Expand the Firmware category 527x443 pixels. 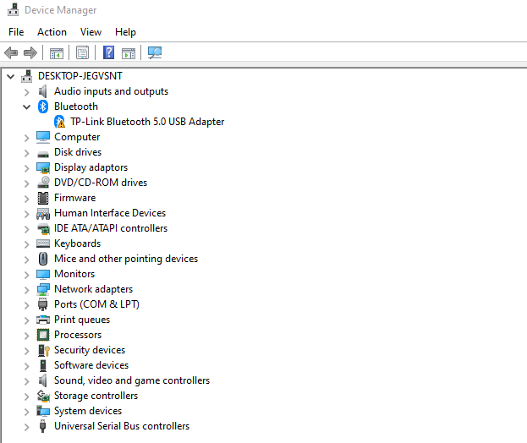[27, 199]
